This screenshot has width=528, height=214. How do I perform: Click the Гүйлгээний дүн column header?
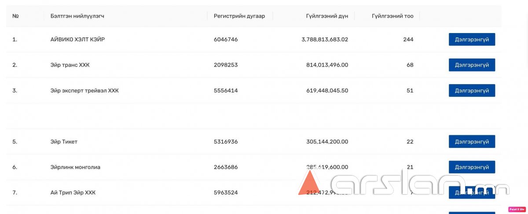[327, 16]
